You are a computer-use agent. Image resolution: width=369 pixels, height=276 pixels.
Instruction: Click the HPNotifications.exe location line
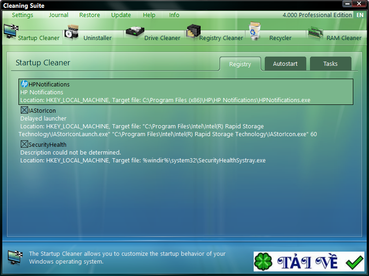165,100
